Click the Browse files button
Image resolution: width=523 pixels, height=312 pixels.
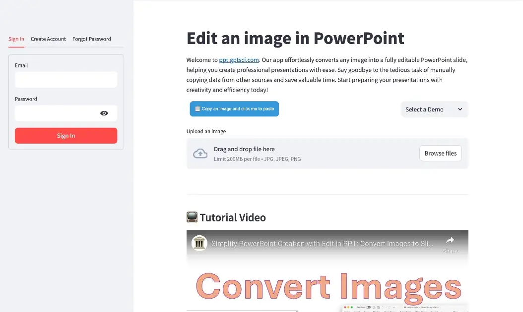(x=440, y=154)
